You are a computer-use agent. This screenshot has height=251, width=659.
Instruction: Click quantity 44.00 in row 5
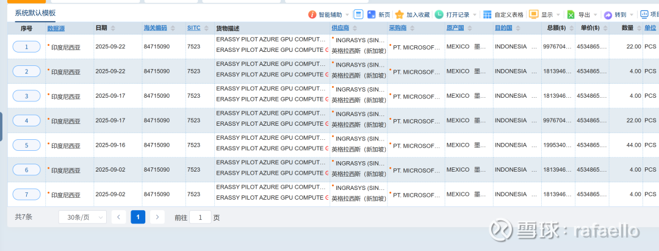click(634, 145)
